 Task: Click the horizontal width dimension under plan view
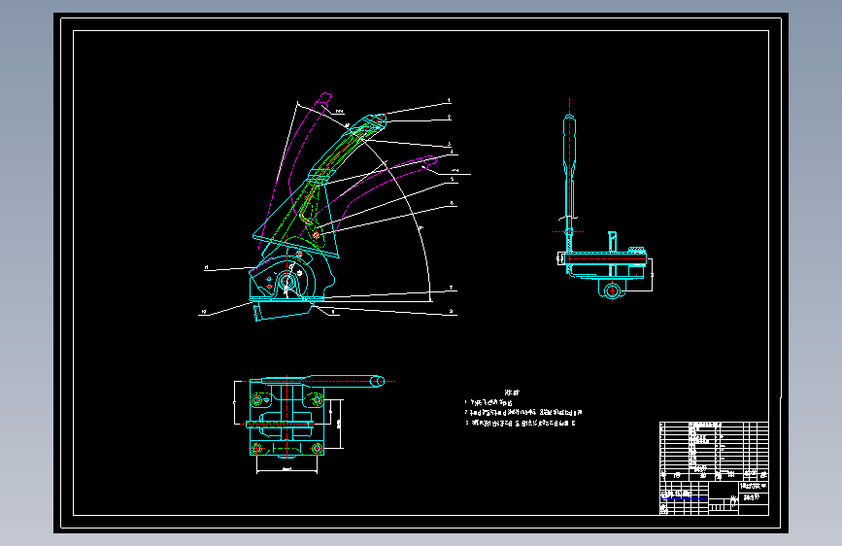point(286,471)
